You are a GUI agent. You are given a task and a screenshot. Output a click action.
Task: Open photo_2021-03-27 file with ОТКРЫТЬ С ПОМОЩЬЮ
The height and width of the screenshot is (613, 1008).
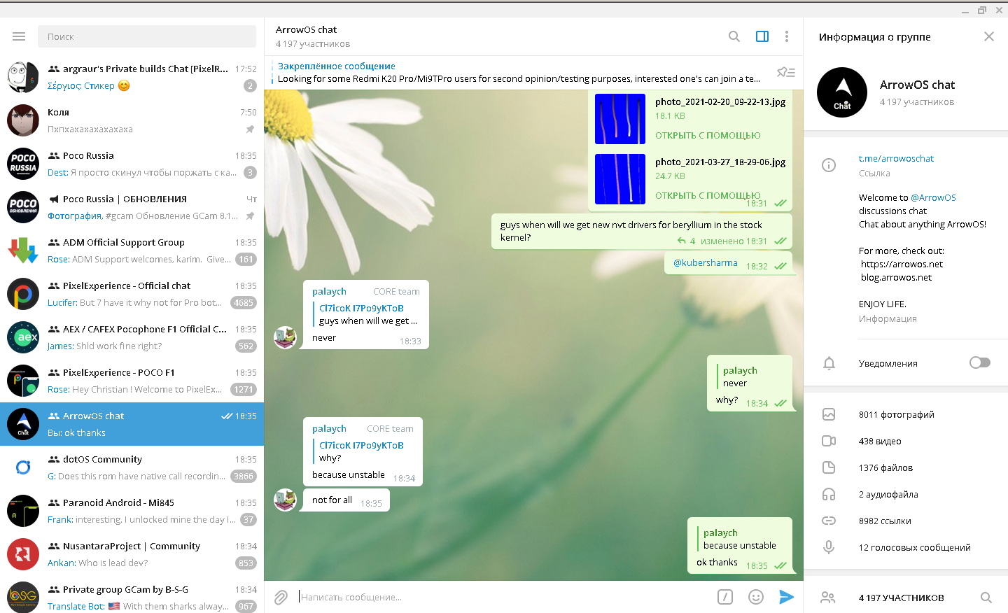tap(708, 195)
